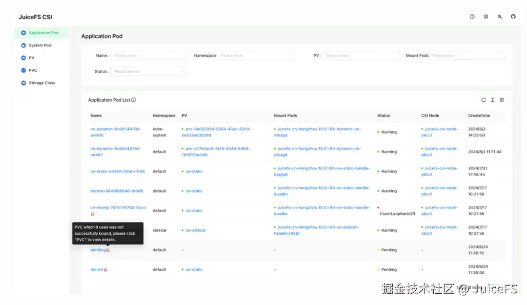Viewport: 527px width, 305px height.
Task: Click the JuiceFS CSI title
Action: click(x=35, y=17)
